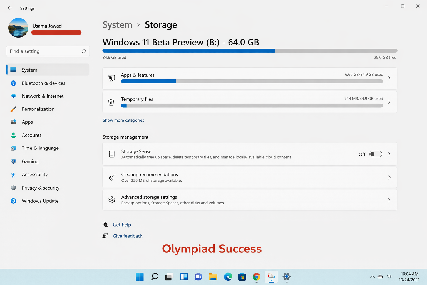Viewport: 427px width, 285px height.
Task: Click the back arrow in Settings
Action: [10, 8]
